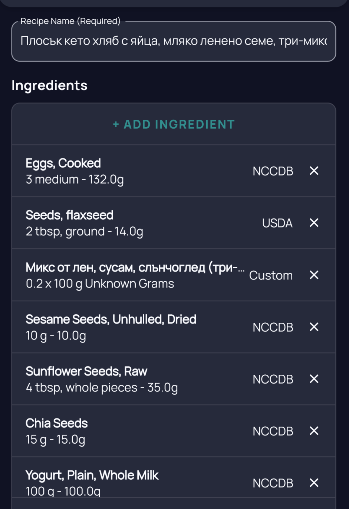Remove Yogurt, Plain, Whole Milk ingredient
Screen dimensions: 349x509
click(x=314, y=483)
